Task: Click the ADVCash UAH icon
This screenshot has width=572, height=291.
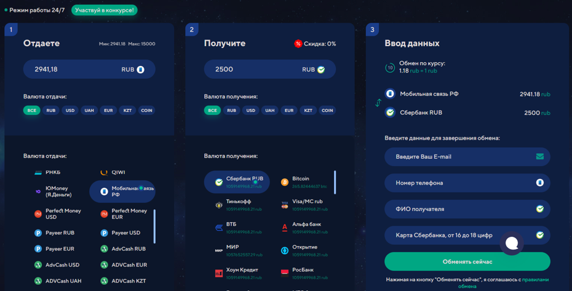Action: (38, 281)
